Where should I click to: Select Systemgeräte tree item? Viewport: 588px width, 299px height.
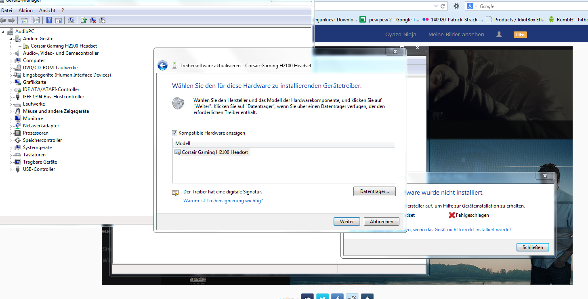click(37, 147)
